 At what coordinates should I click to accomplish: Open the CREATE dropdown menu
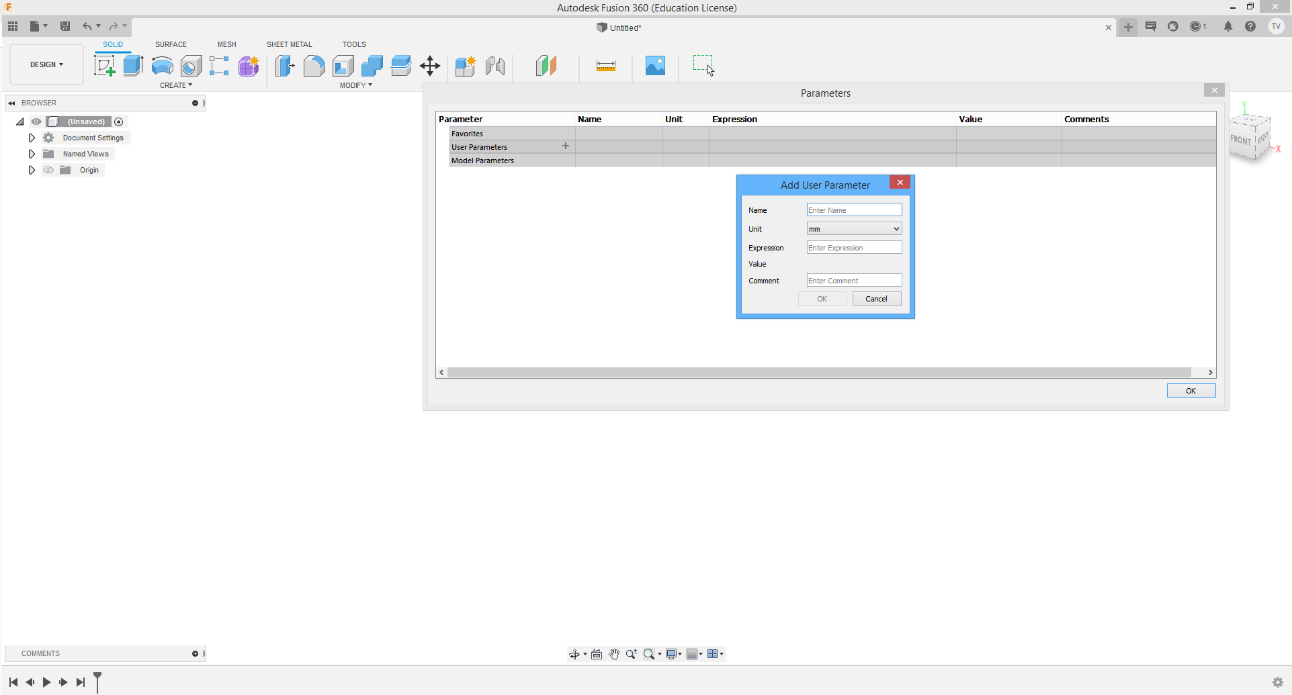click(x=176, y=85)
